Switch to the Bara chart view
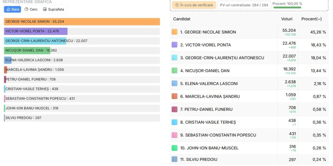The width and height of the screenshot is (333, 166). pyautogui.click(x=12, y=9)
